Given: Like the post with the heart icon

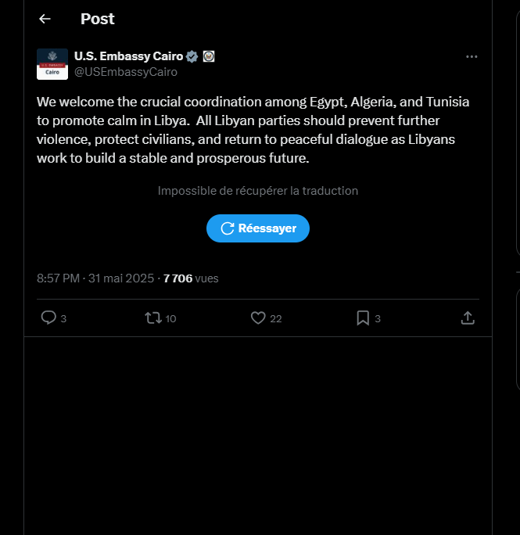Looking at the screenshot, I should (258, 318).
